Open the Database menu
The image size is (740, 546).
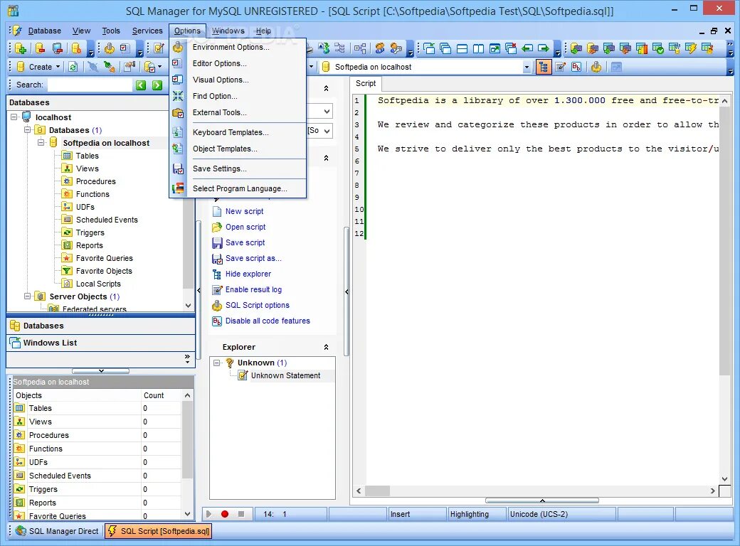[x=44, y=31]
